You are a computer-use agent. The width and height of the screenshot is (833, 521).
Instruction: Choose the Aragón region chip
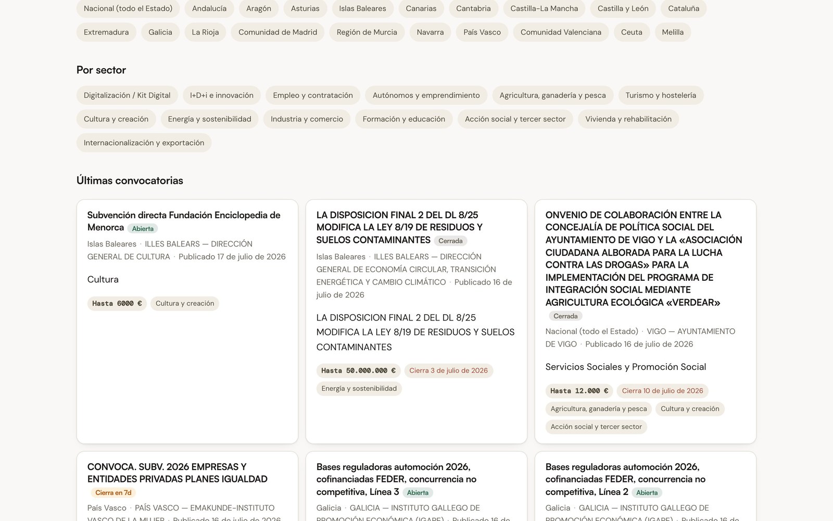pyautogui.click(x=259, y=9)
